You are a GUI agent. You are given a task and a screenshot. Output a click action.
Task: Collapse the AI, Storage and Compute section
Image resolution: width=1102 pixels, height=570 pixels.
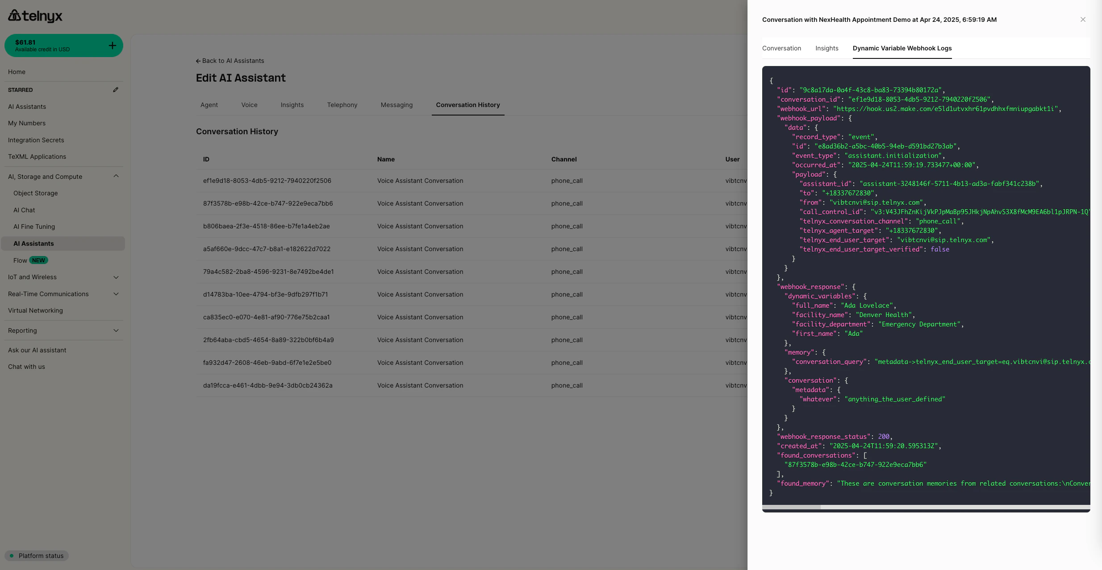pos(116,176)
